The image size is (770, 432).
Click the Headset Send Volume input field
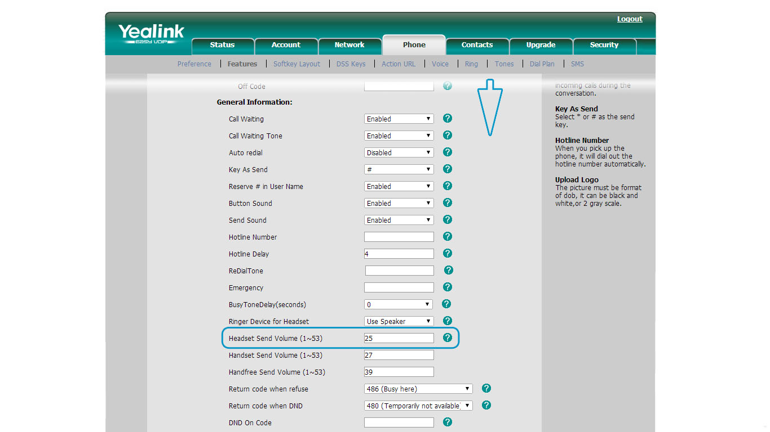(399, 338)
